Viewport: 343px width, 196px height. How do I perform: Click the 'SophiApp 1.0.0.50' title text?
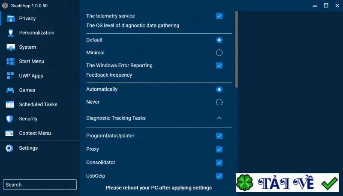[29, 6]
